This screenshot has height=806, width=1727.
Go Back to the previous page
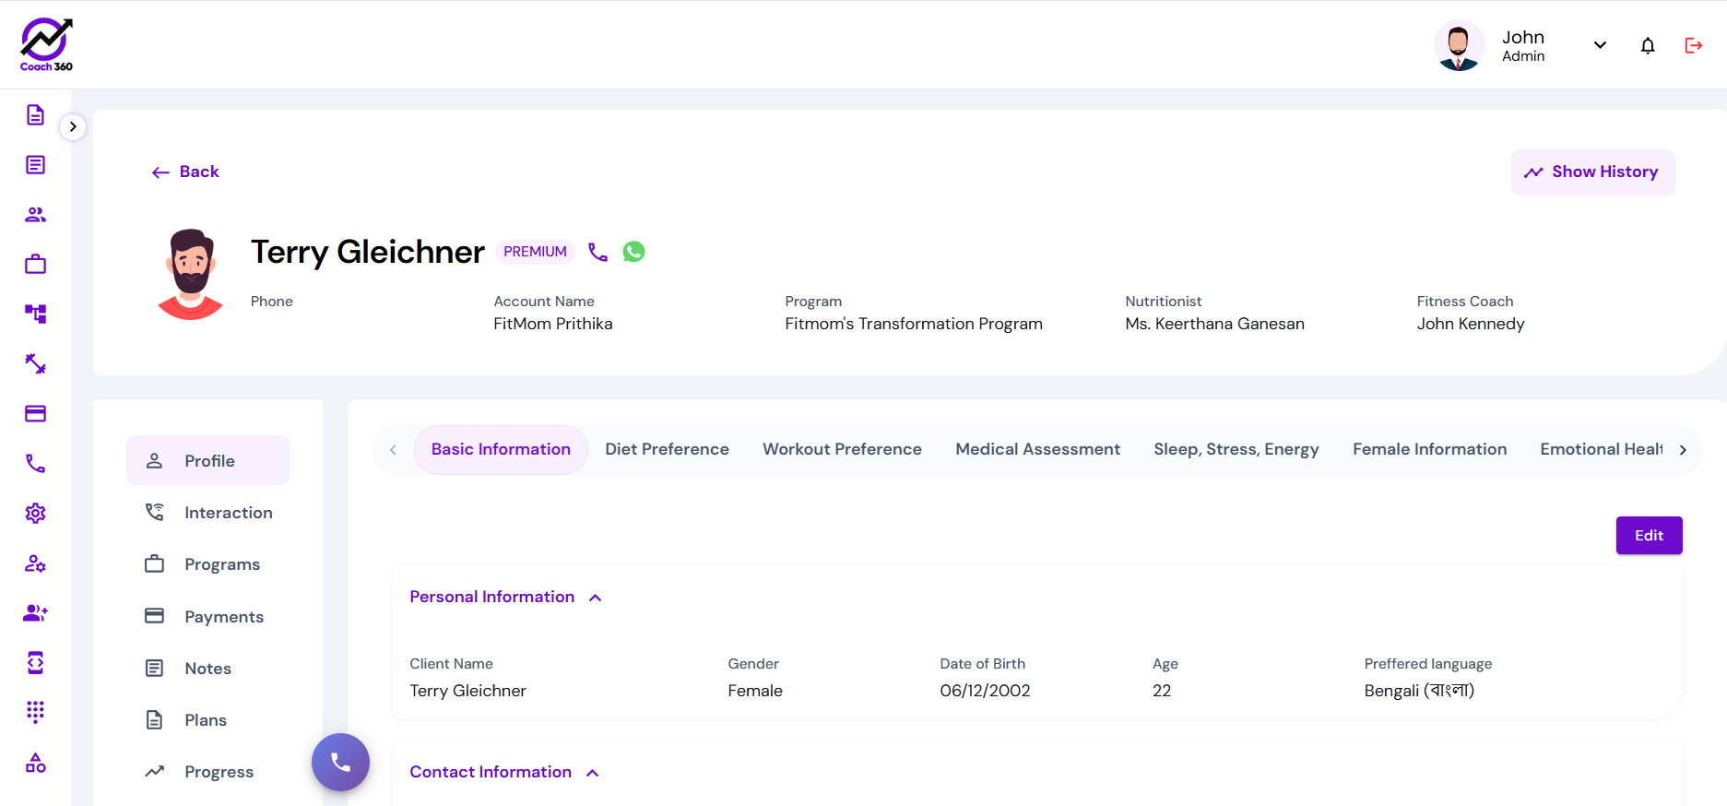click(185, 172)
